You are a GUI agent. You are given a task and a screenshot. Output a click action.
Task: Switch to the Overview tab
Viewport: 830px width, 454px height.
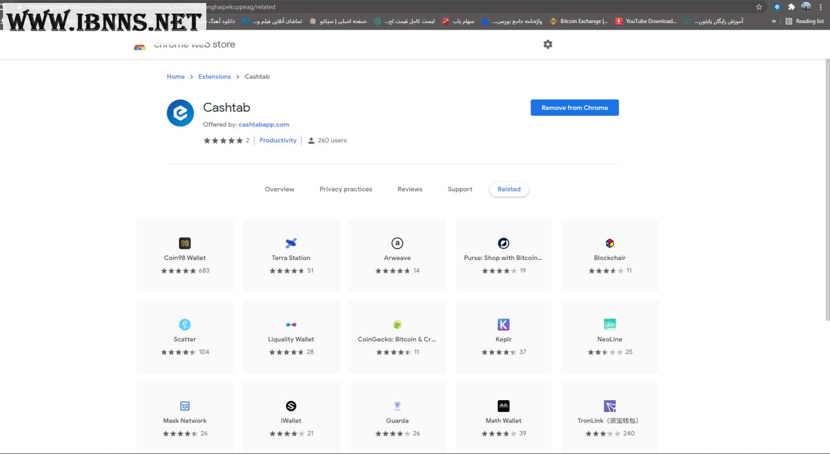[x=280, y=189]
